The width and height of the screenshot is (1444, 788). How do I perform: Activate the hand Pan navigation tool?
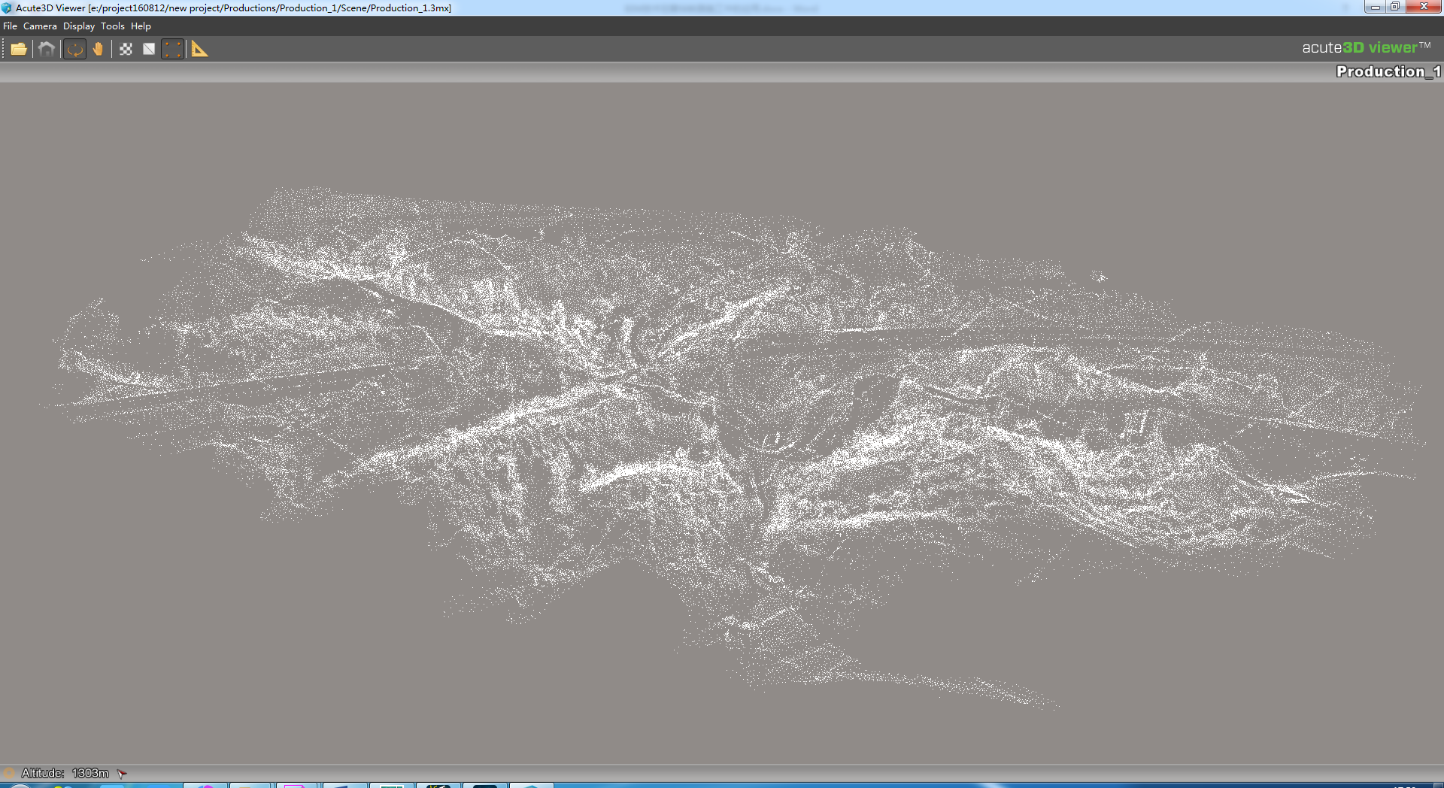click(98, 49)
